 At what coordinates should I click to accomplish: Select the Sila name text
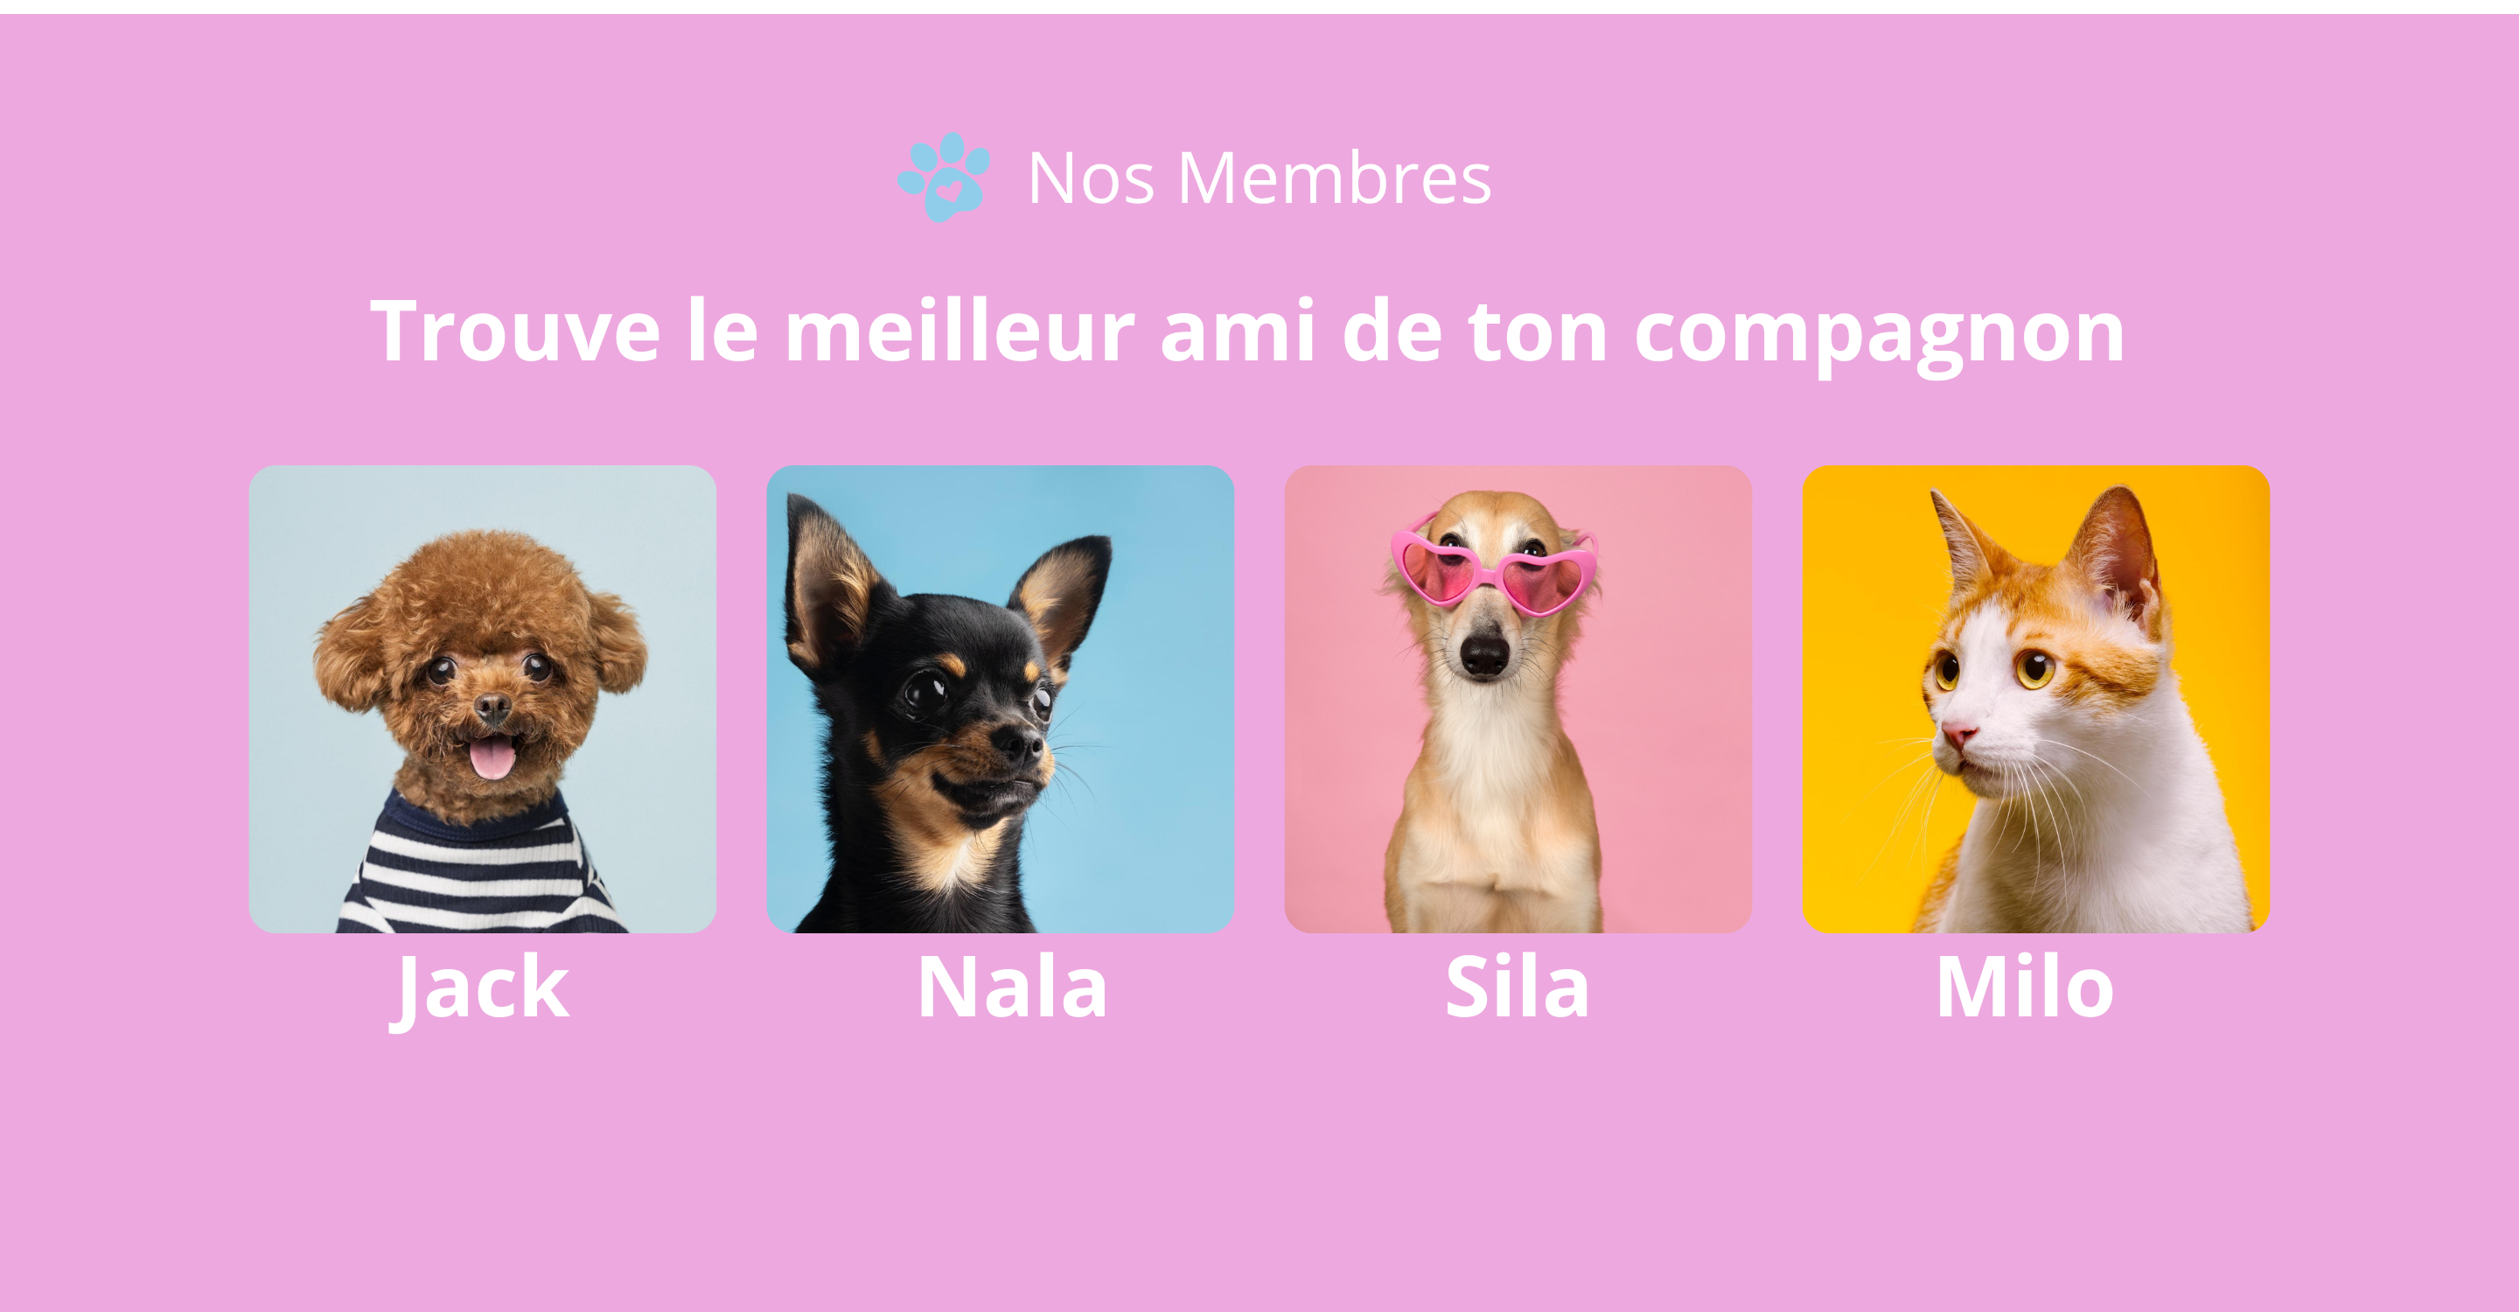(1517, 987)
